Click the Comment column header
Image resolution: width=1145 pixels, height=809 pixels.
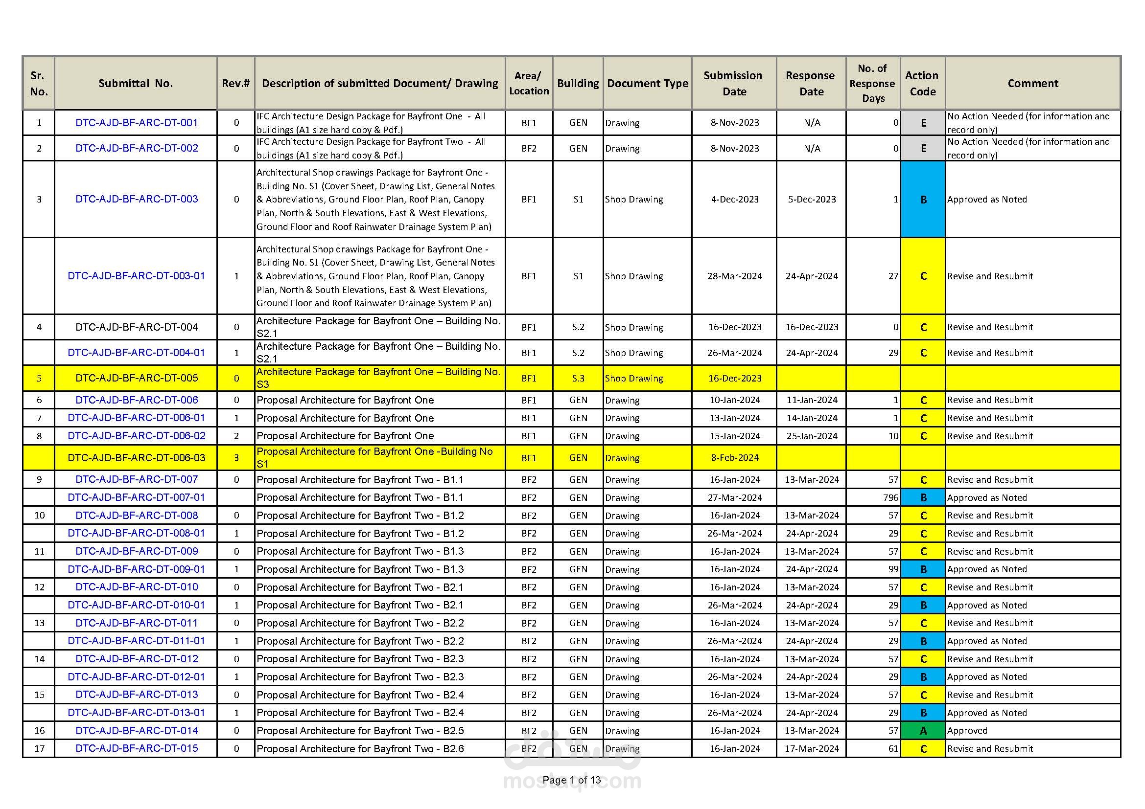[x=1033, y=83]
